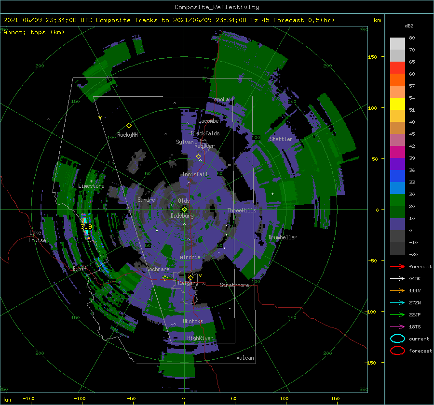Select the yellow diamond marker near RockyMH
The height and width of the screenshot is (405, 434).
(x=129, y=126)
